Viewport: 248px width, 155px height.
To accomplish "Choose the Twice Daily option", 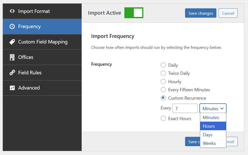I will click(x=163, y=73).
